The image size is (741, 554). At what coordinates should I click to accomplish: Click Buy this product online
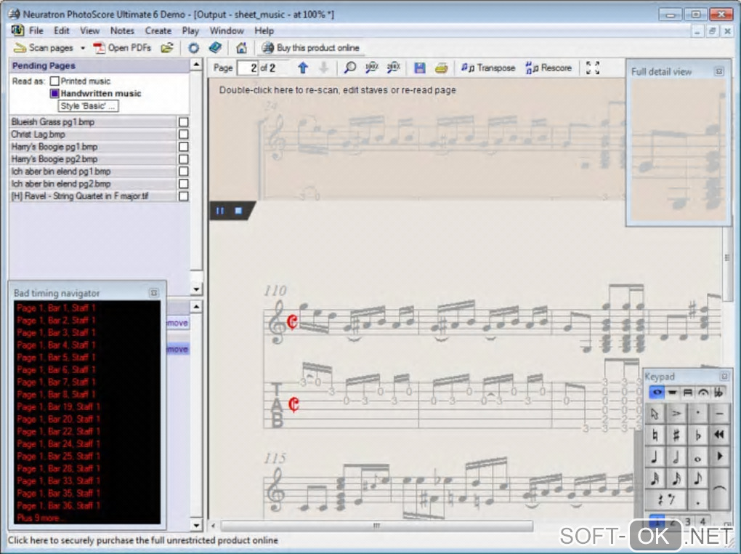[x=311, y=48]
